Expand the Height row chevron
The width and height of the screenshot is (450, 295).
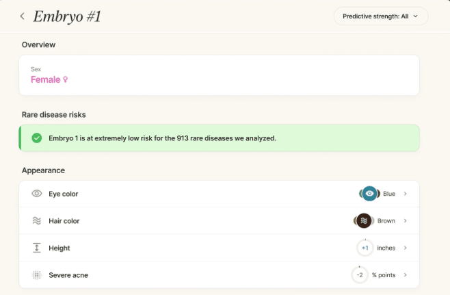(x=406, y=248)
